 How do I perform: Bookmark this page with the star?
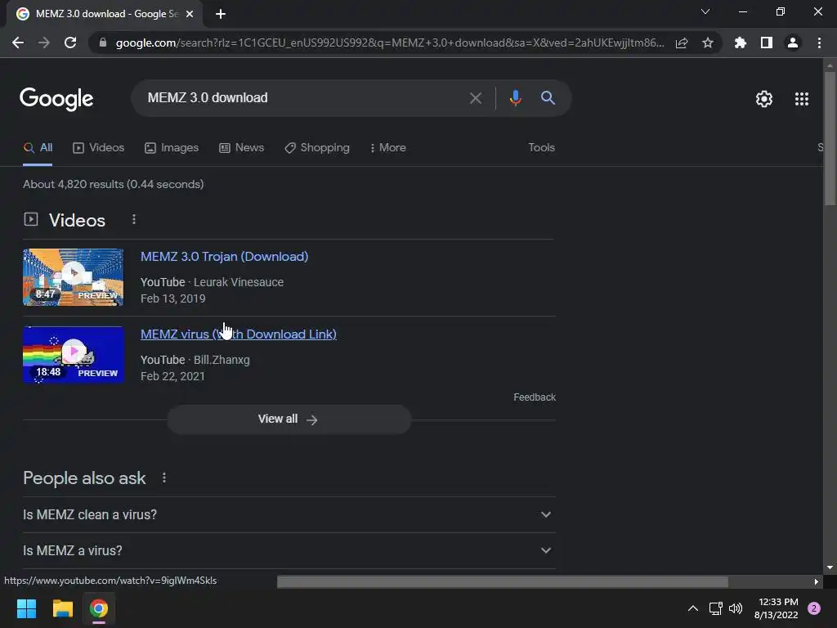click(x=708, y=43)
